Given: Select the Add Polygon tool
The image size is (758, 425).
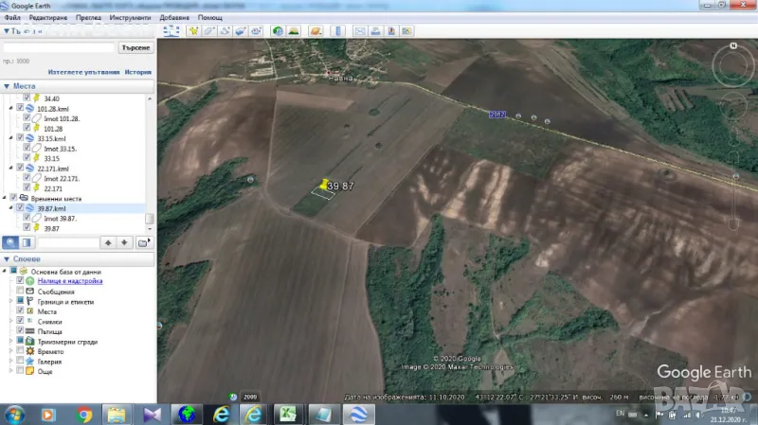Looking at the screenshot, I should tap(209, 31).
